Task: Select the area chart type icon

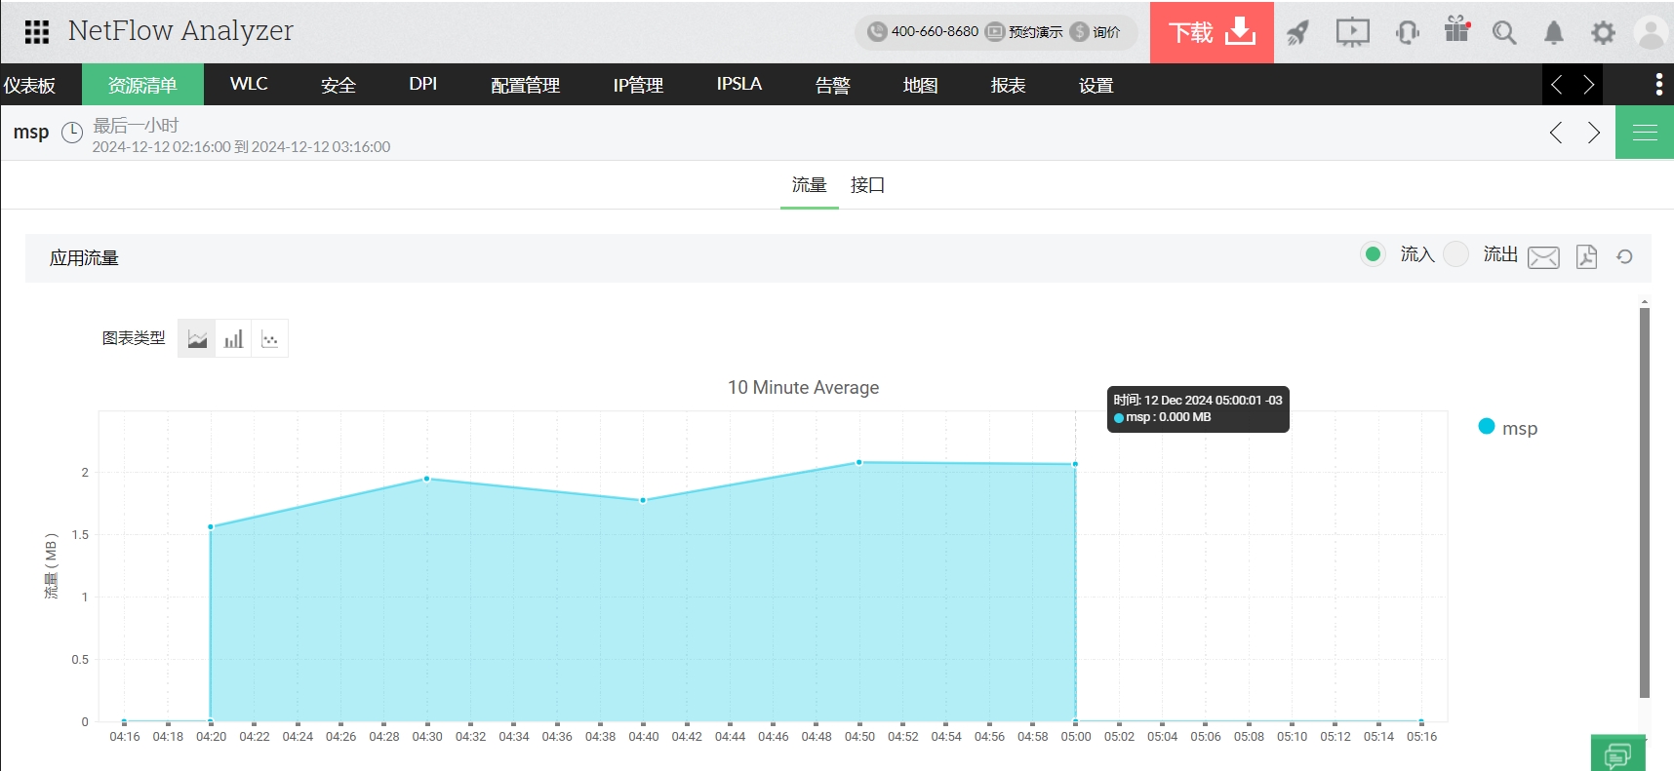Action: [197, 339]
